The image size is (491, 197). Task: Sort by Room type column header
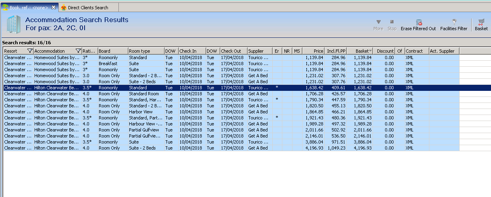pyautogui.click(x=146, y=51)
